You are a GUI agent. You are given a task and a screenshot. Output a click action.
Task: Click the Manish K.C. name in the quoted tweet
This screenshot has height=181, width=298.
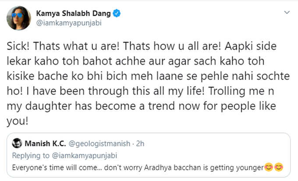point(45,143)
